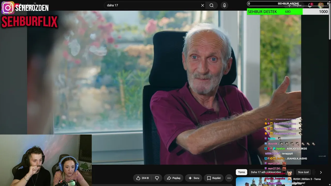Start voice search with the microphone icon
Image resolution: width=331 pixels, height=186 pixels.
click(224, 5)
